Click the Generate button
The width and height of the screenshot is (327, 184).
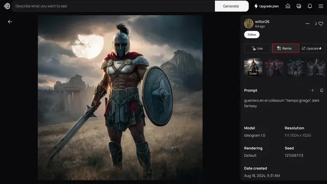click(x=232, y=6)
